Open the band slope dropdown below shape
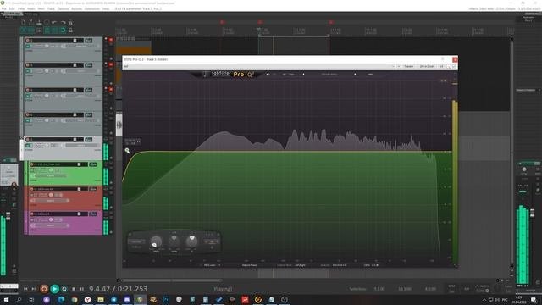Image resolution: width=542 pixels, height=305 pixels. click(x=136, y=247)
